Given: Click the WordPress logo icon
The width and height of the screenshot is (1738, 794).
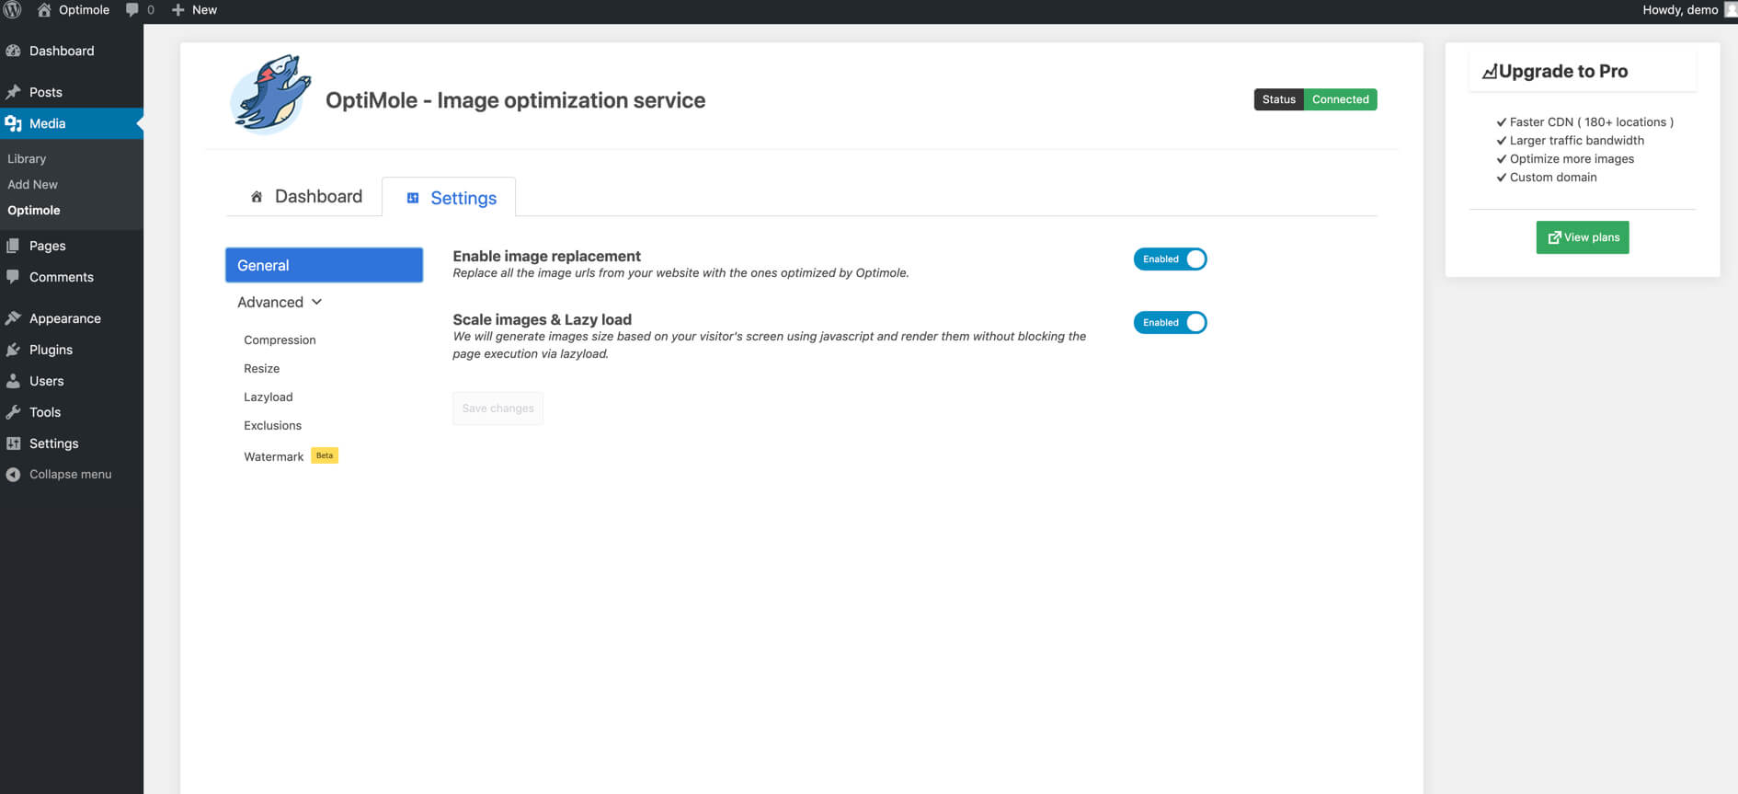Looking at the screenshot, I should (12, 10).
